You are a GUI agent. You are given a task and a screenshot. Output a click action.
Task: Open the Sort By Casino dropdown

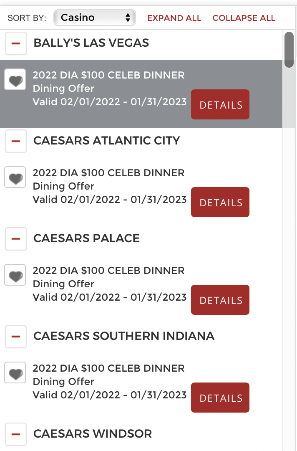click(x=95, y=18)
